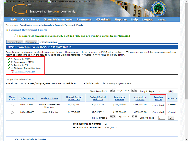This screenshot has width=188, height=141.
Task: Click next page arrow below the table
Action: tap(132, 117)
